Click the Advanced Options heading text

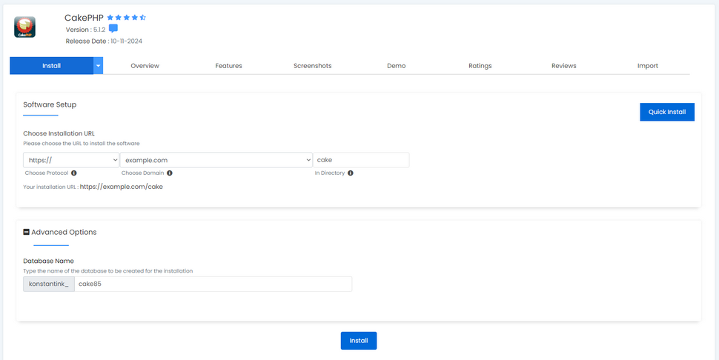tap(64, 232)
